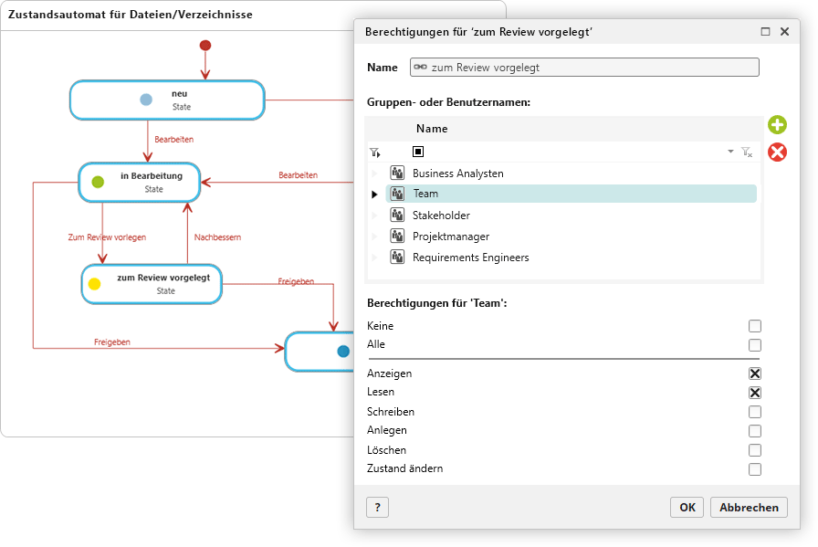Click the Name input field
This screenshot has height=547, width=818.
584,67
